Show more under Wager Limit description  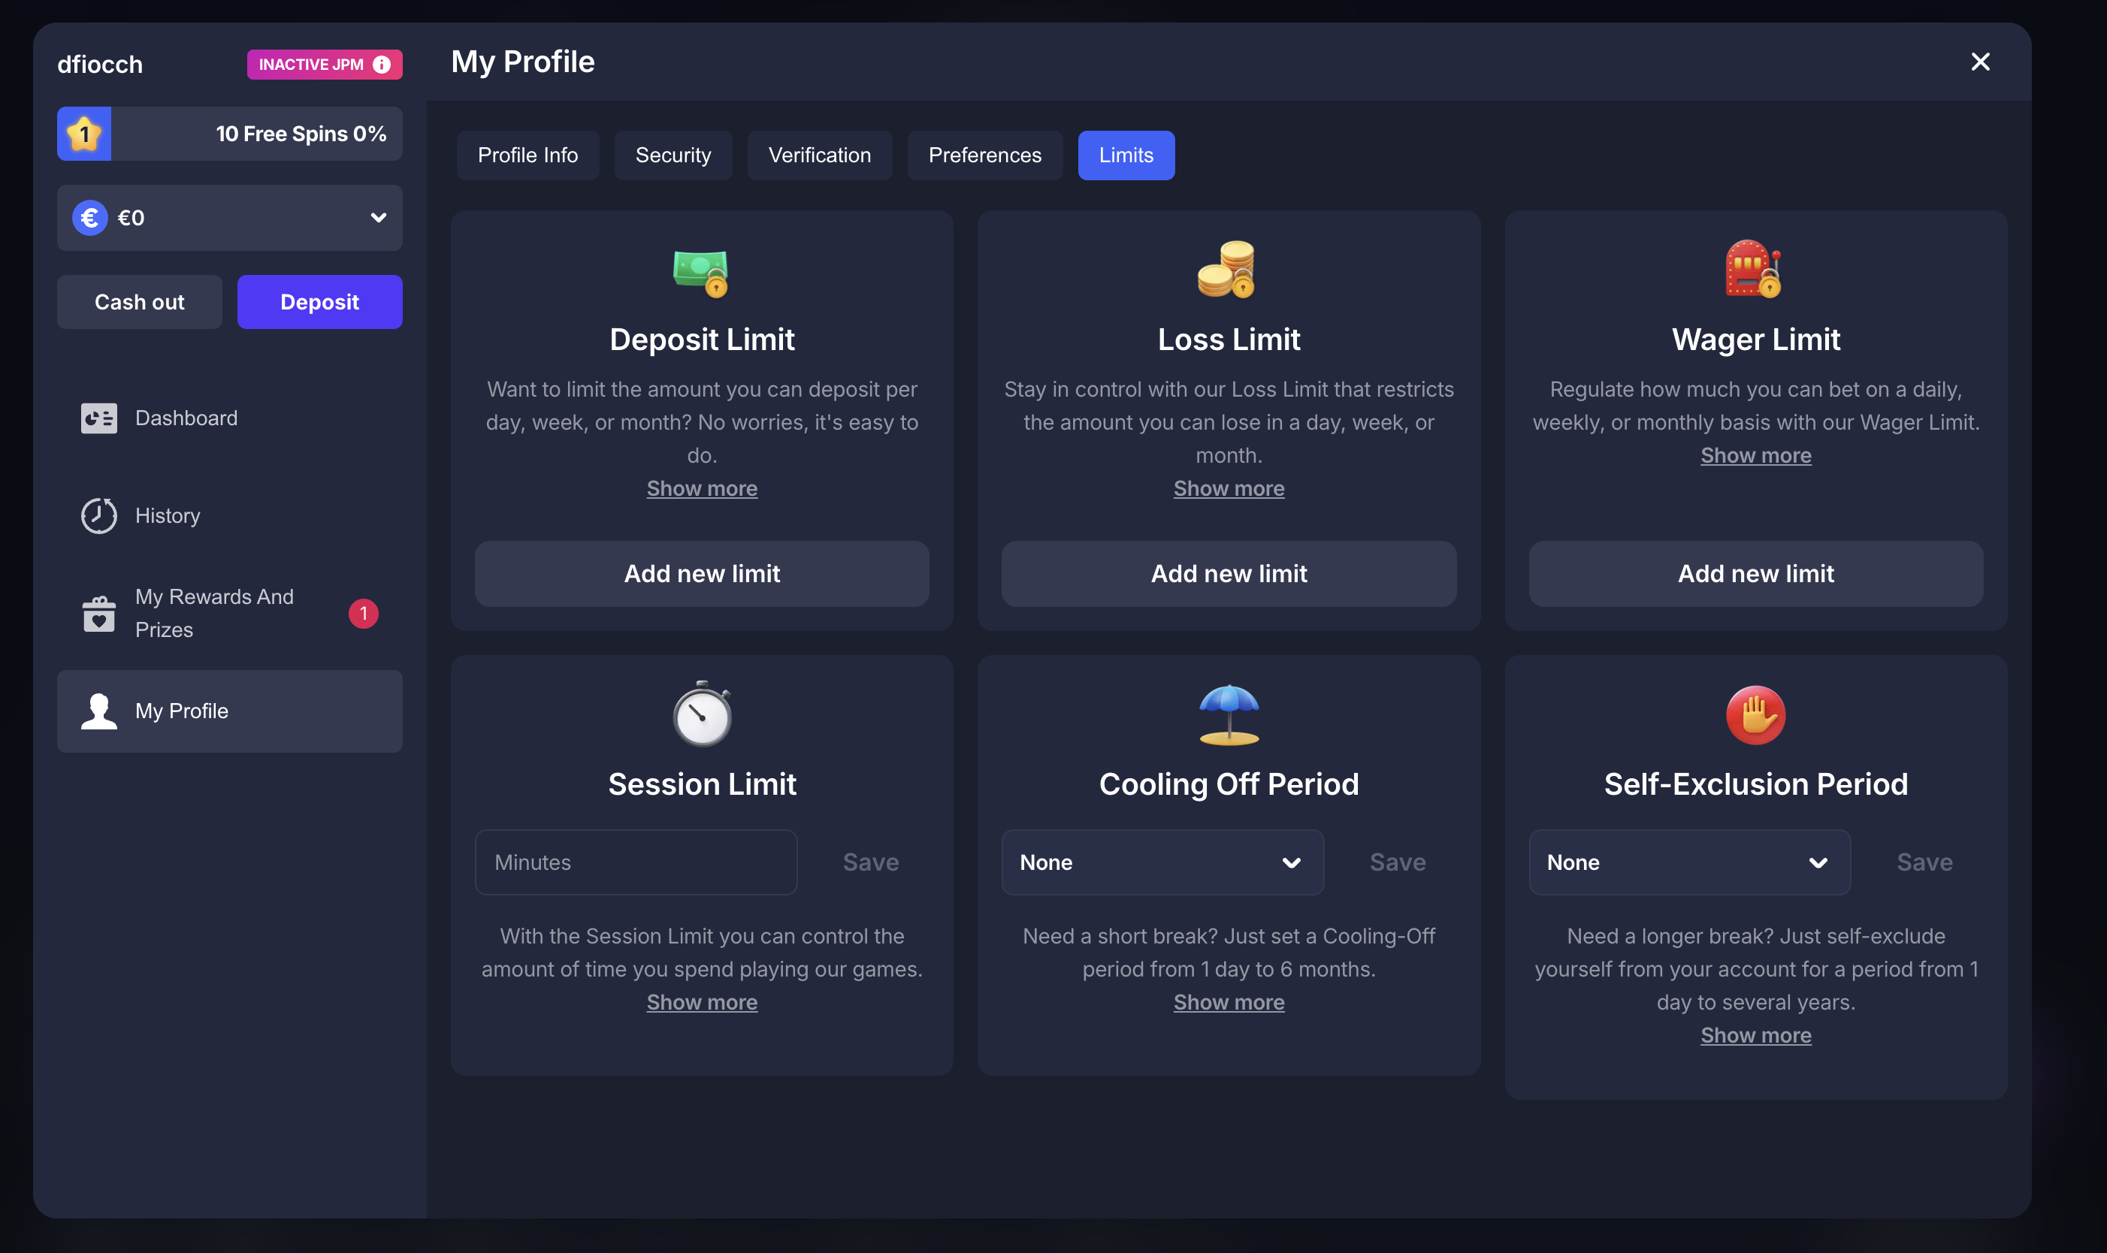[1755, 456]
